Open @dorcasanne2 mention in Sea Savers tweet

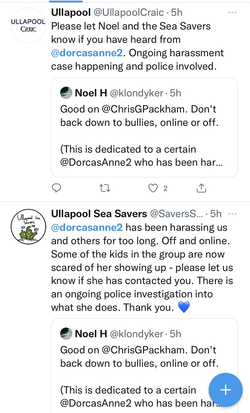coord(87,227)
